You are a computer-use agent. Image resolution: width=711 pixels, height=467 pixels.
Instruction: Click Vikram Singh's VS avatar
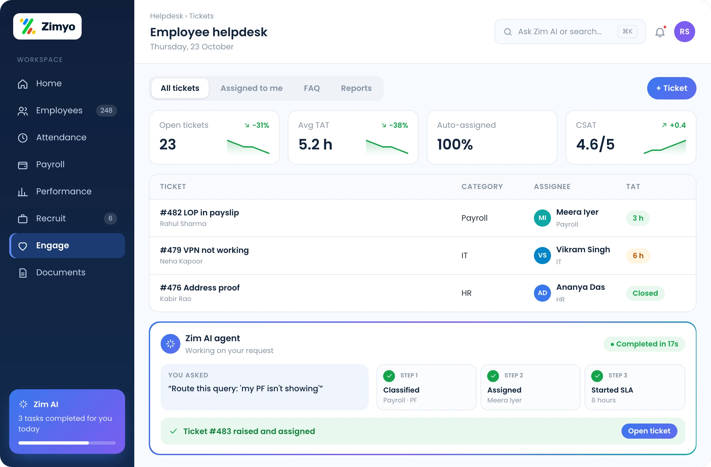pos(542,256)
